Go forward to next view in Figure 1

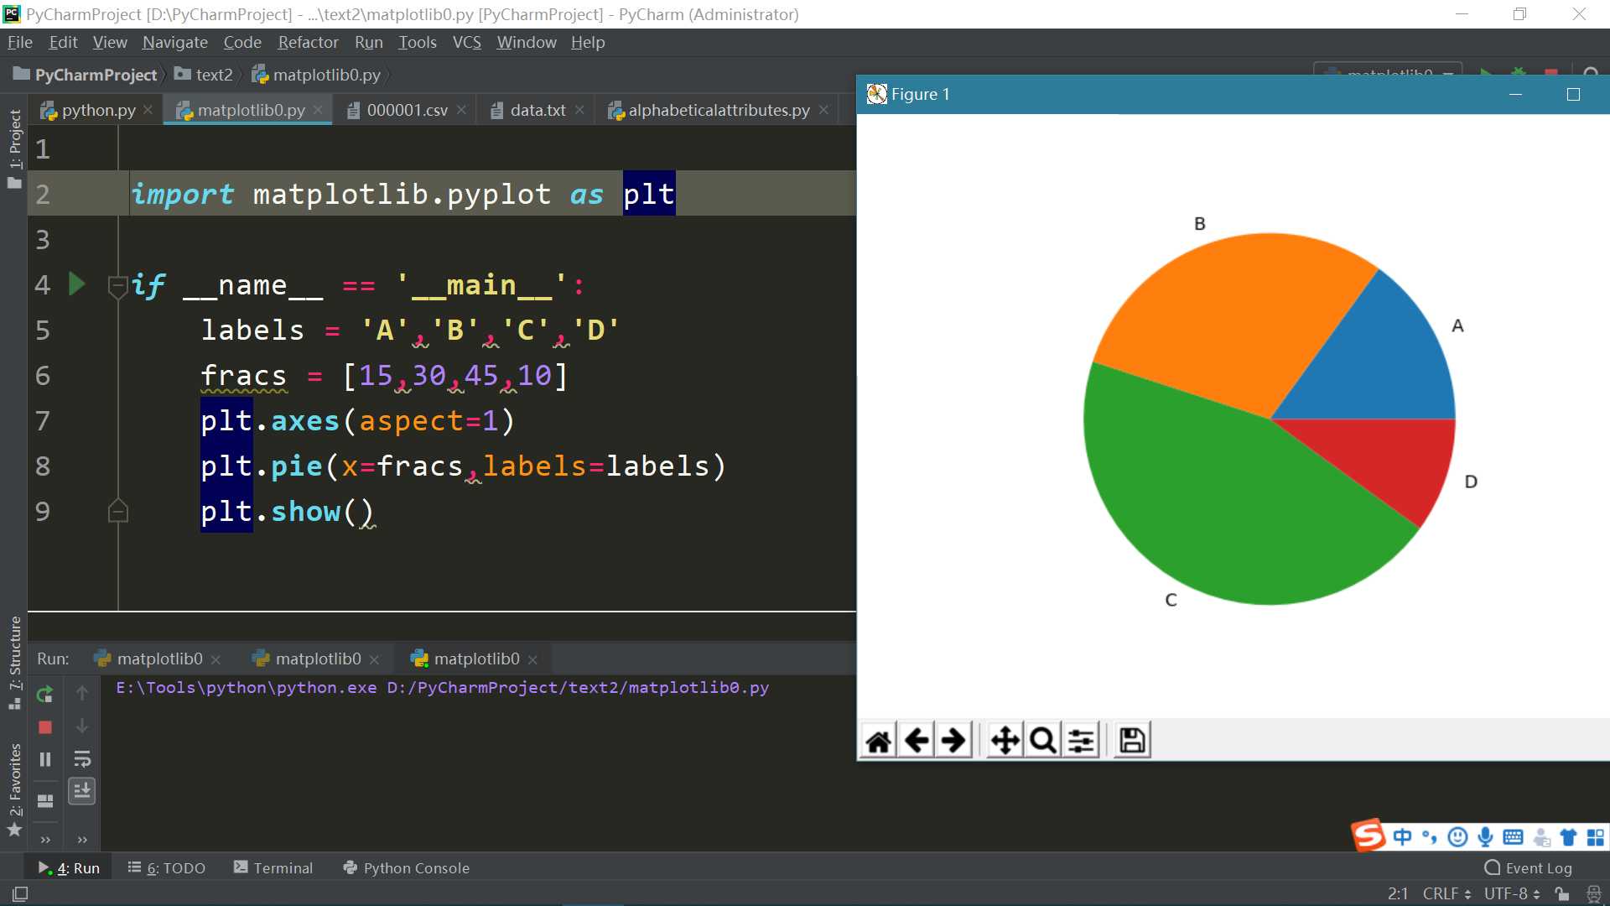953,741
